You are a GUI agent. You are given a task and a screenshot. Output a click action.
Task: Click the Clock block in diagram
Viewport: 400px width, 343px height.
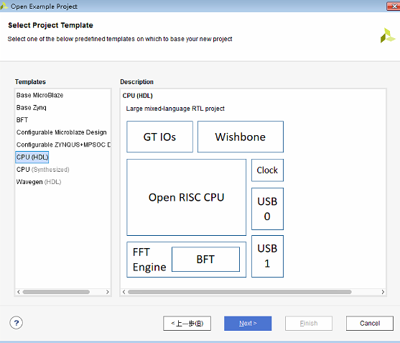coord(267,170)
